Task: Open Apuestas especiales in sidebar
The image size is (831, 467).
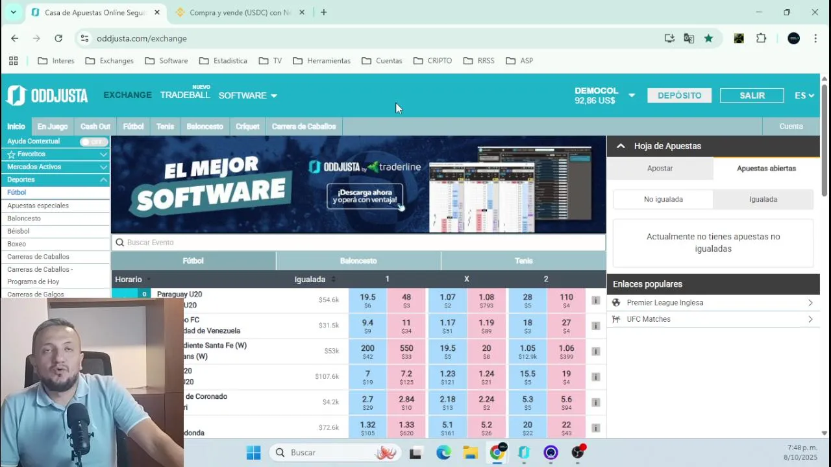Action: click(38, 206)
